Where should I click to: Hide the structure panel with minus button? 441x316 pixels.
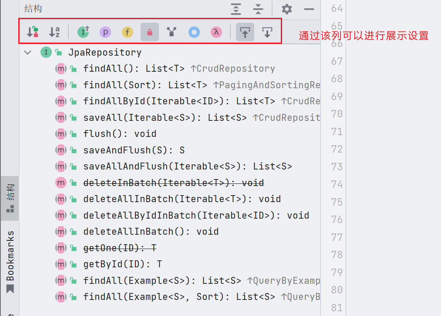tap(309, 9)
